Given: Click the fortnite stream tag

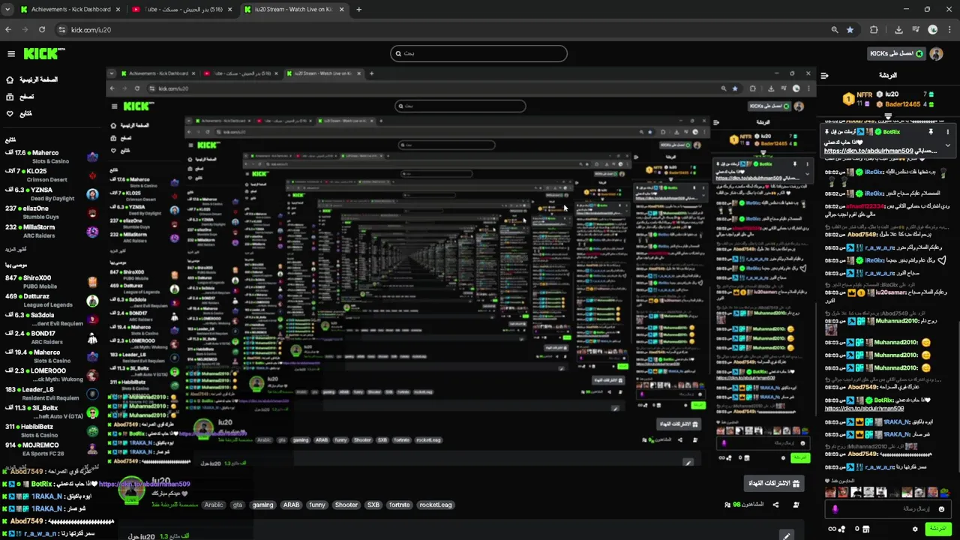Looking at the screenshot, I should (399, 505).
